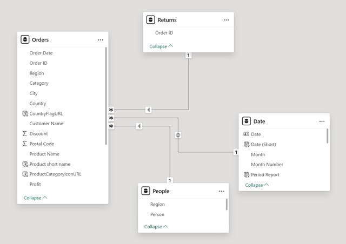Click the Date table scrollbar
Image resolution: width=346 pixels, height=244 pixels.
click(327, 136)
